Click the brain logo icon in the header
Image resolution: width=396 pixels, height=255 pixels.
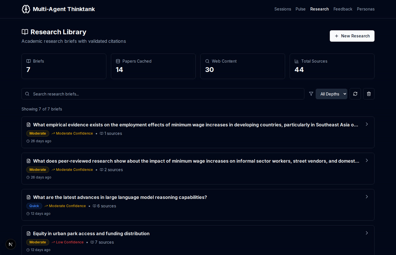point(26,9)
